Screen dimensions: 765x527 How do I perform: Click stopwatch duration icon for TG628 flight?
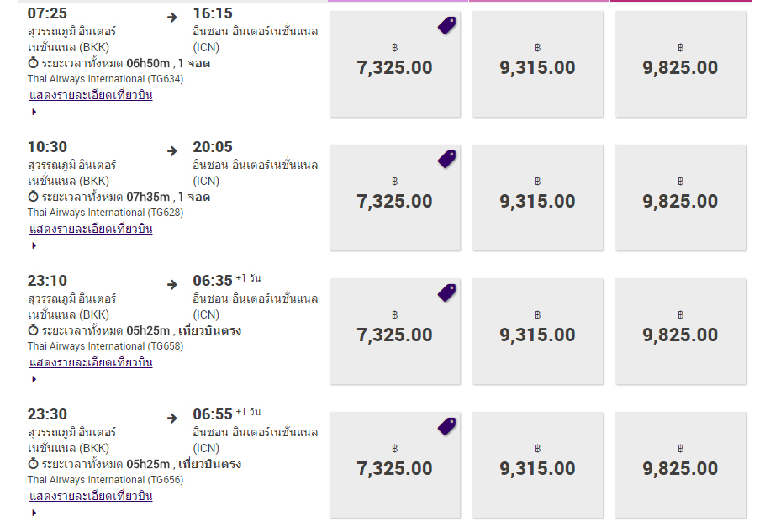pyautogui.click(x=33, y=197)
